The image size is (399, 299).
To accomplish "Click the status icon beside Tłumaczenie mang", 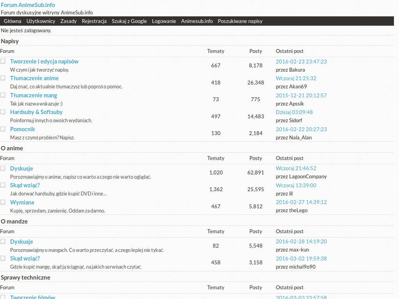I will point(3,95).
